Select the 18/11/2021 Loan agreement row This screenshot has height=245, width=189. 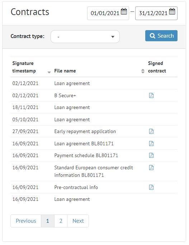click(x=94, y=107)
